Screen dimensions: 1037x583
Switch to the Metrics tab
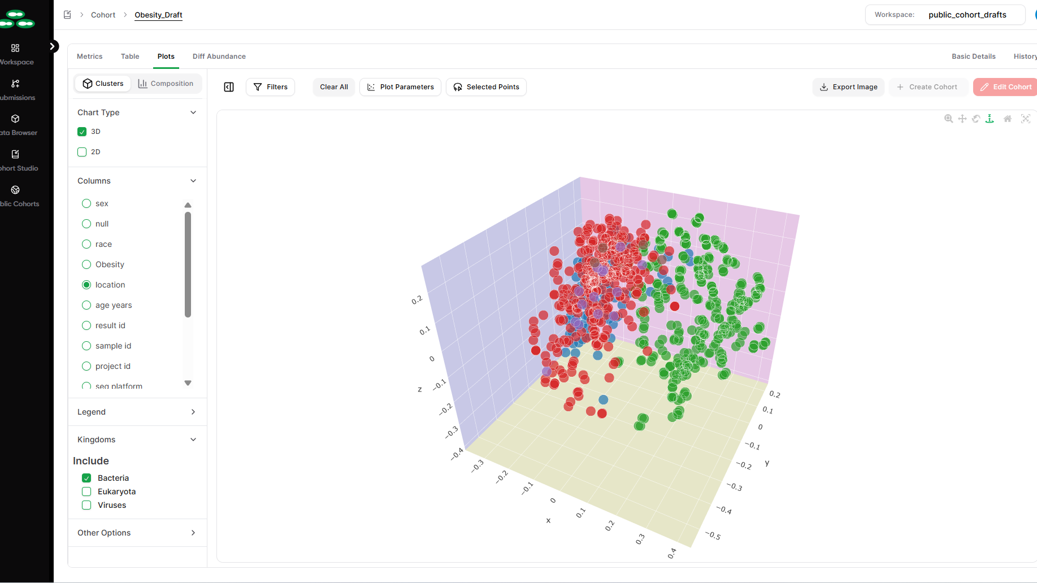click(89, 56)
